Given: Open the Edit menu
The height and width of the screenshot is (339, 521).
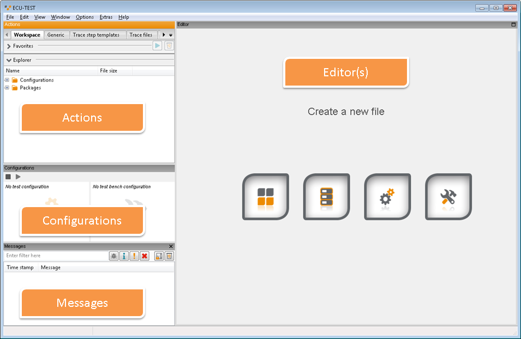Looking at the screenshot, I should pyautogui.click(x=24, y=17).
